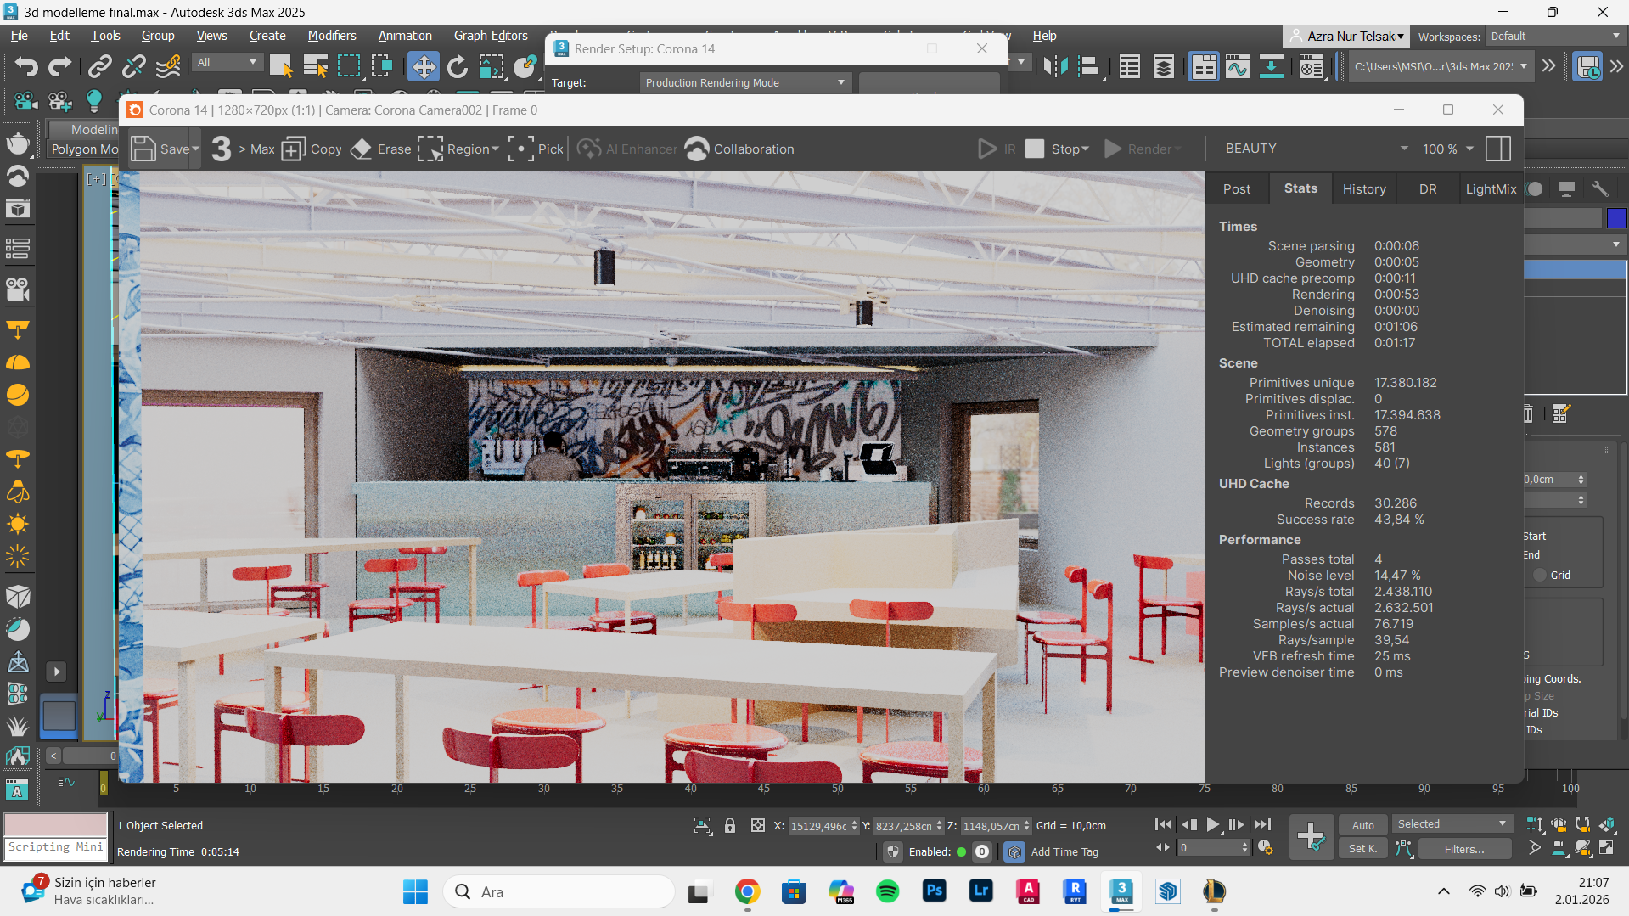Expand the Stop button dropdown arrow
The height and width of the screenshot is (916, 1629).
pos(1085,149)
